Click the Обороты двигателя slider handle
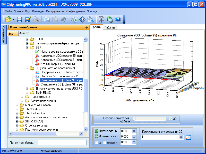The height and width of the screenshot is (154, 206). pyautogui.click(x=134, y=119)
